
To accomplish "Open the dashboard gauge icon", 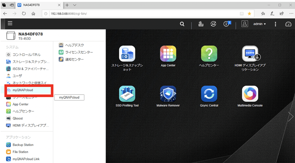I will 288,24.
